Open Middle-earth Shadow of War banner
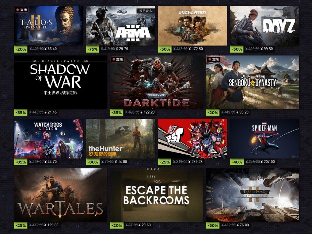Viewport: 312px width, 234px height. point(60,82)
